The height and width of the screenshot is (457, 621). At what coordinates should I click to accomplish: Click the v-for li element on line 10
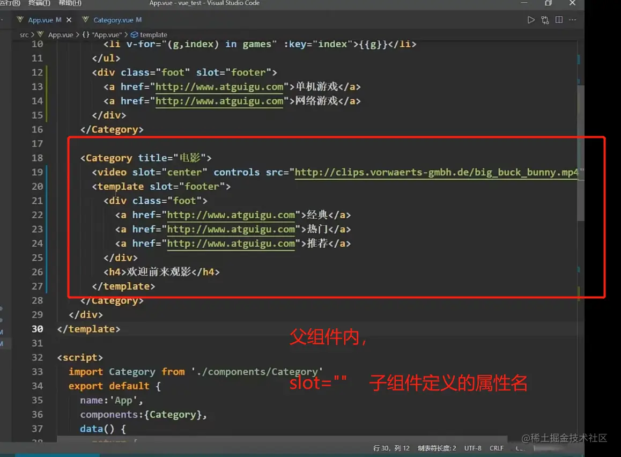click(x=260, y=44)
